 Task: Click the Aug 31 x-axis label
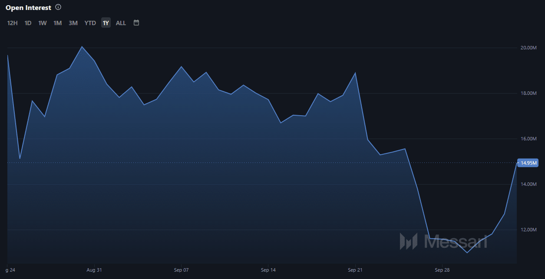[x=94, y=270]
